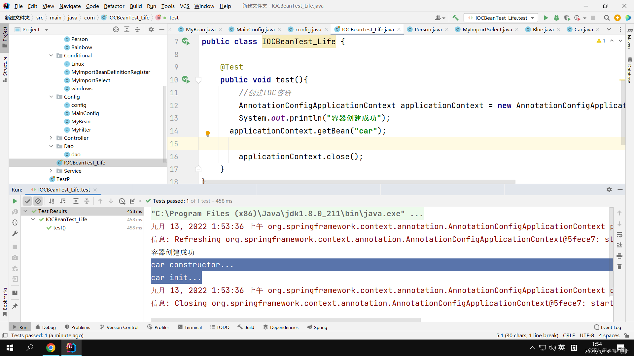
Task: Open test history clock icon
Action: pyautogui.click(x=122, y=201)
